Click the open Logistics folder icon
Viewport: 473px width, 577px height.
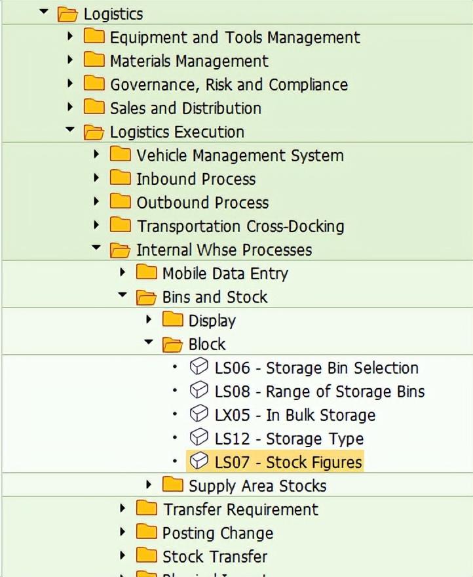[x=67, y=14]
